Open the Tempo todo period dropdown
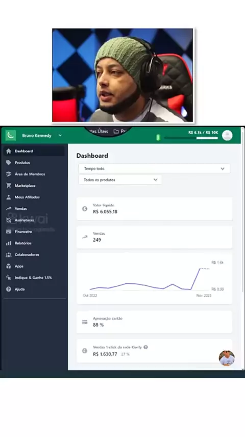Screen dimensions: 245x437 [x=155, y=168]
